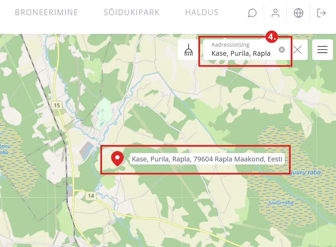The height and width of the screenshot is (247, 336).
Task: Clear the address search with circled x
Action: point(282,50)
